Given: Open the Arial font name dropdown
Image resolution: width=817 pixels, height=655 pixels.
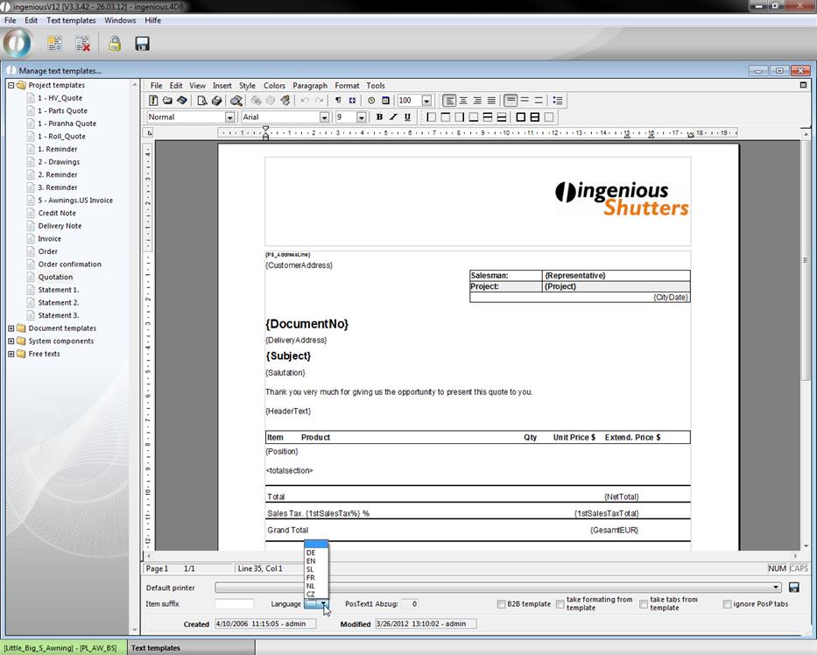Looking at the screenshot, I should point(324,117).
